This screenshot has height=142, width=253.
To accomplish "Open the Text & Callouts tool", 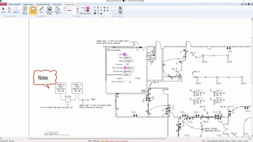I will click(x=25, y=11).
